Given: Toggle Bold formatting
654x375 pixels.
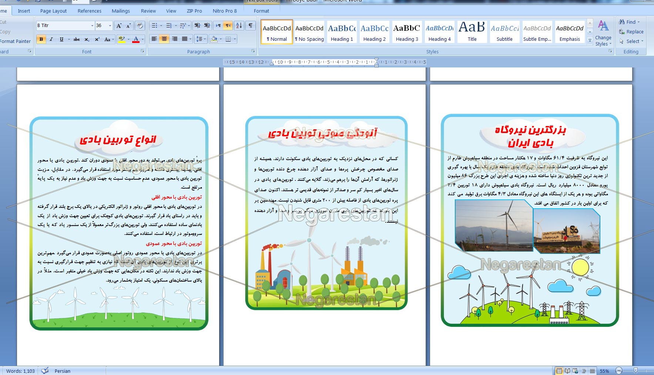Looking at the screenshot, I should 41,39.
